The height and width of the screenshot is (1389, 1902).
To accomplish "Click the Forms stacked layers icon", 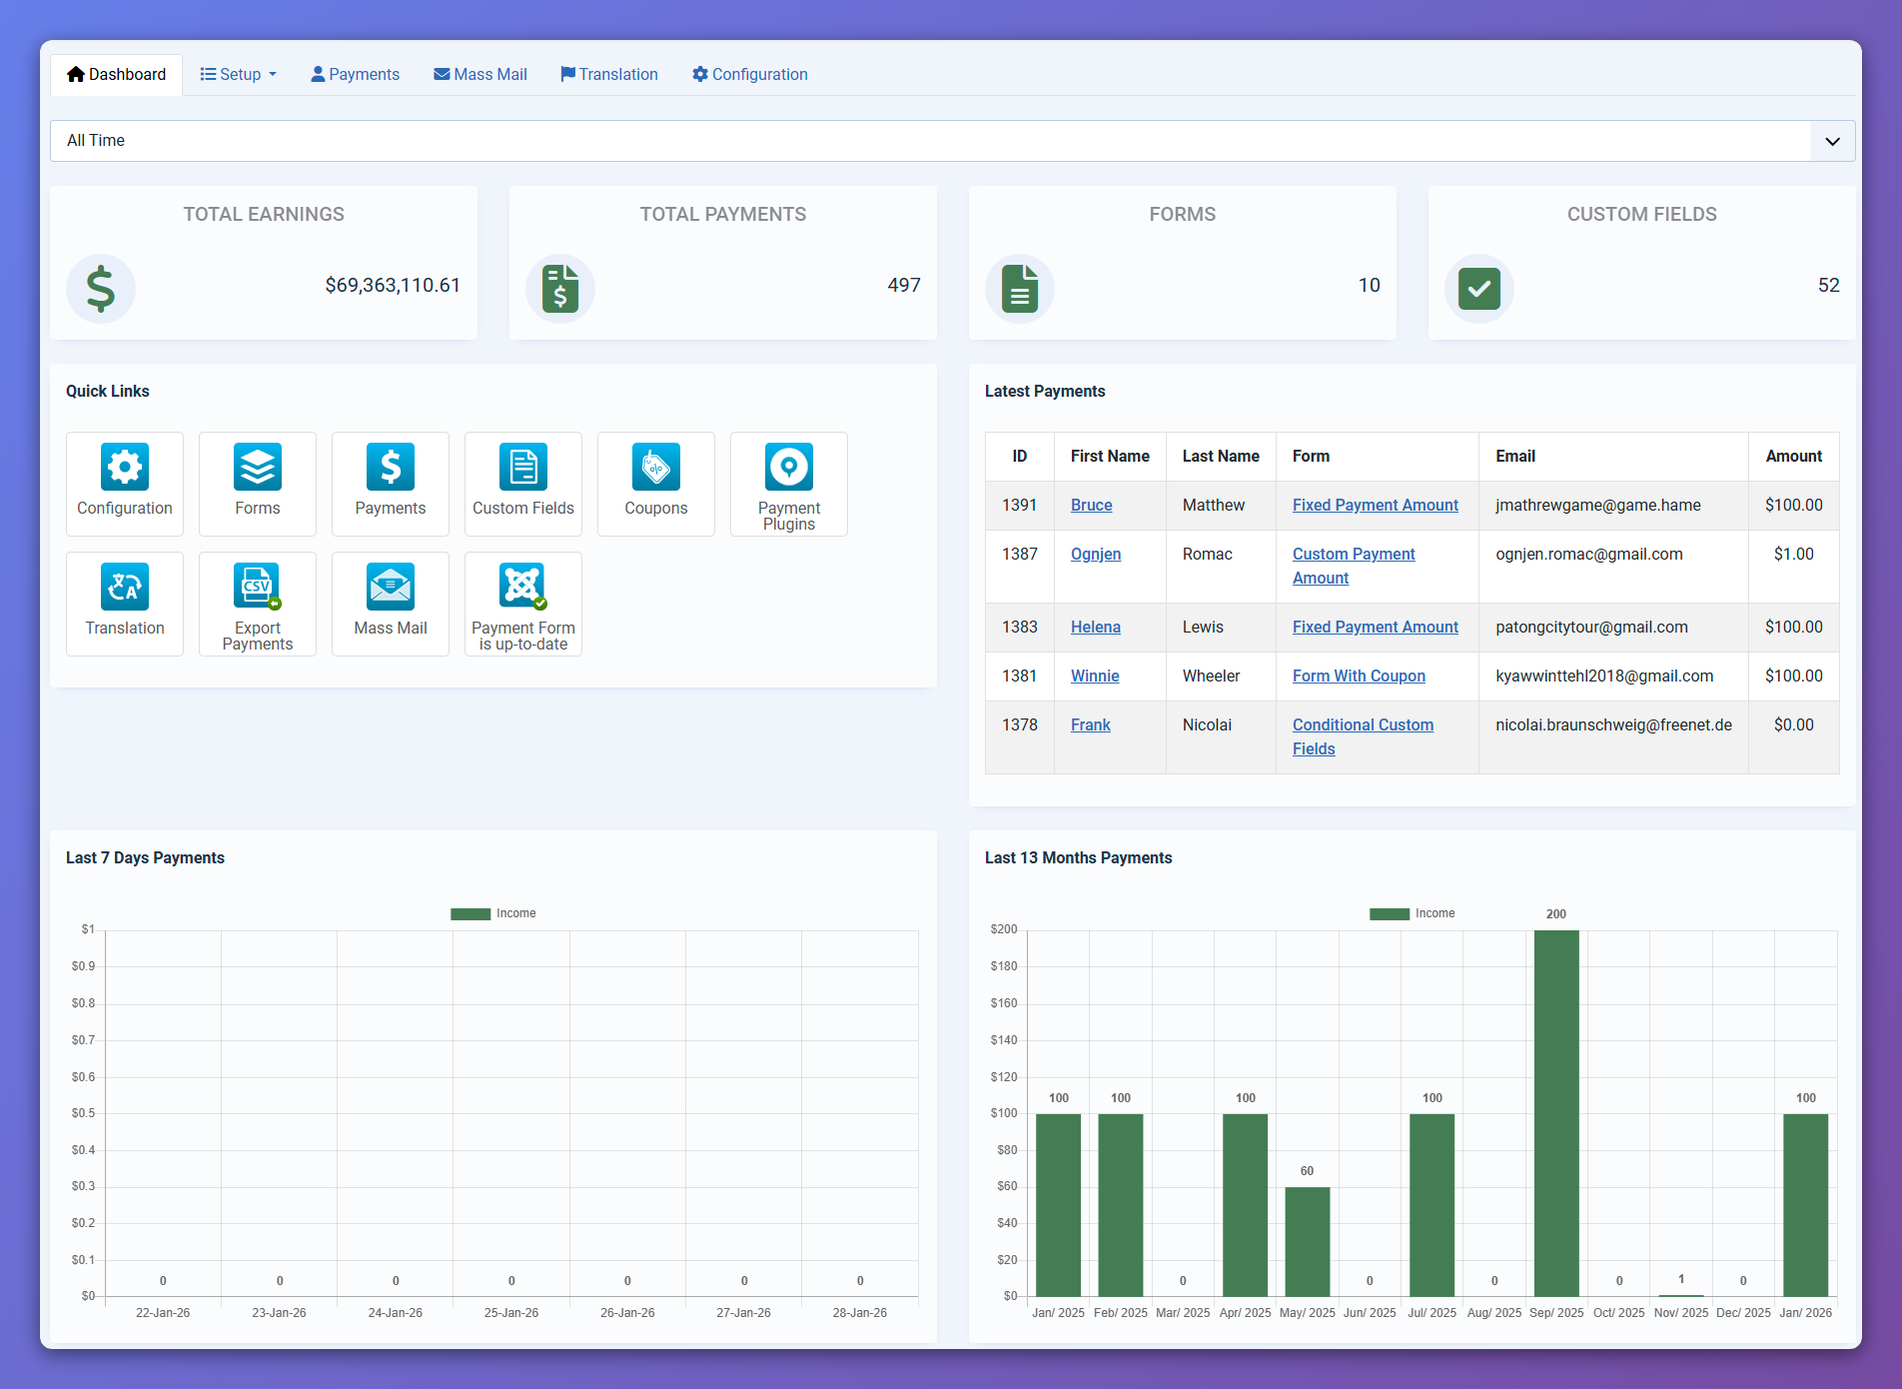I will pos(258,468).
